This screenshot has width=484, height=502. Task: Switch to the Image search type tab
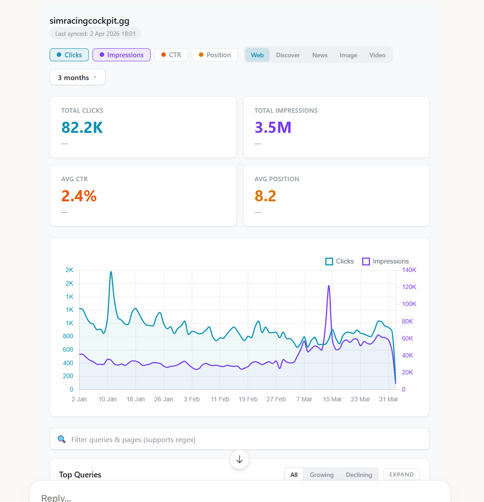(348, 55)
